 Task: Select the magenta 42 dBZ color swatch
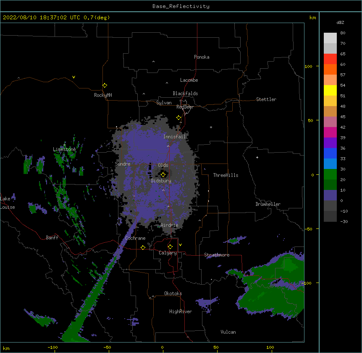coord(330,132)
